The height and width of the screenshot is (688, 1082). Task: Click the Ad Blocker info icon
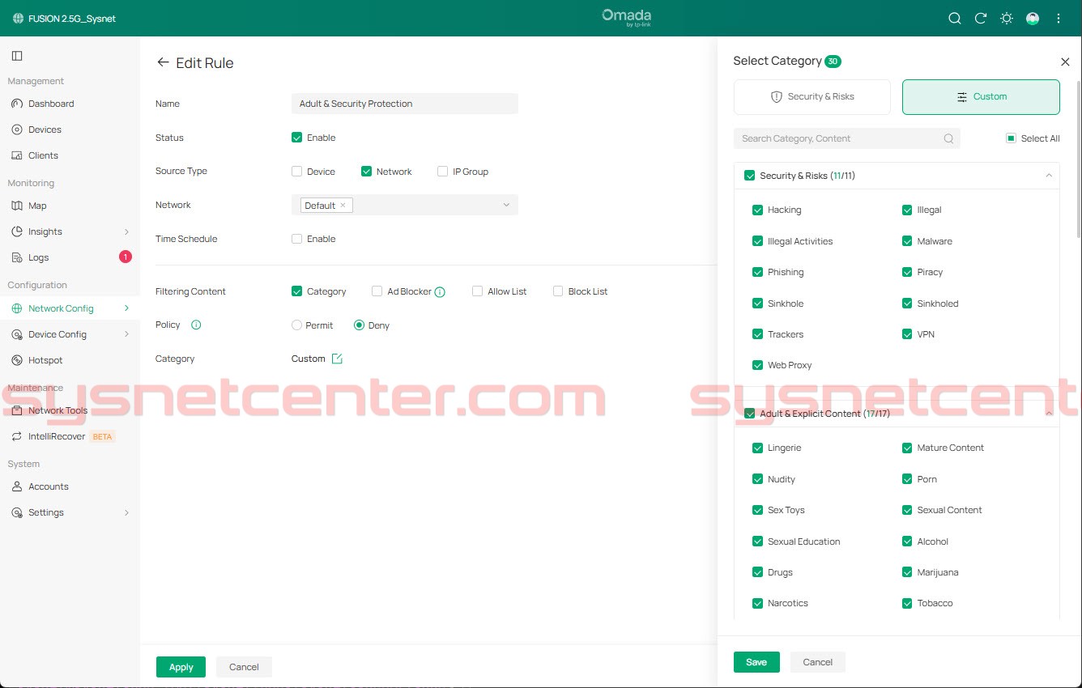(x=440, y=292)
